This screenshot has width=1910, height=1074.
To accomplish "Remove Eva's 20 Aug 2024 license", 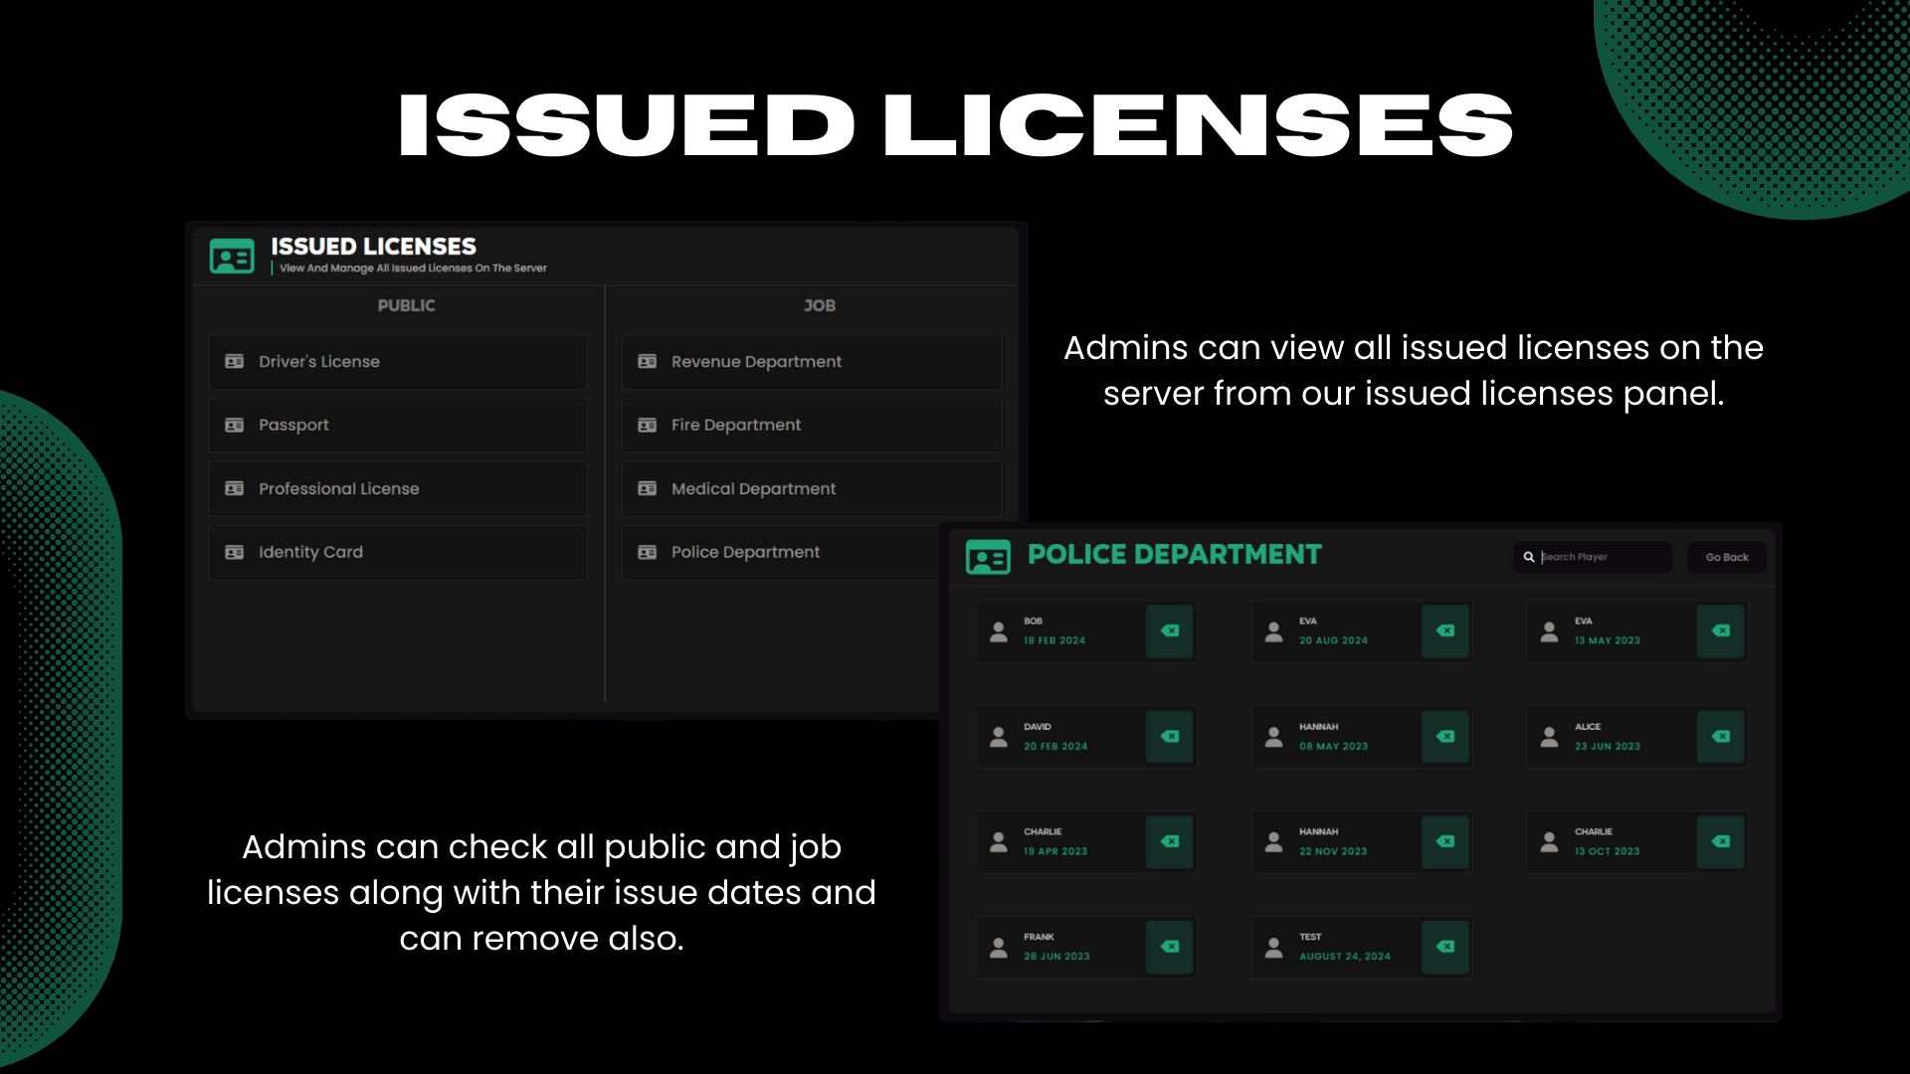I will pos(1445,631).
